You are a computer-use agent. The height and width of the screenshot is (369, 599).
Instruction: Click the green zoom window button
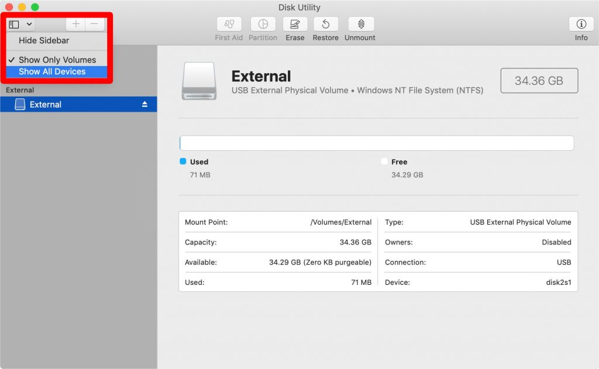click(35, 7)
